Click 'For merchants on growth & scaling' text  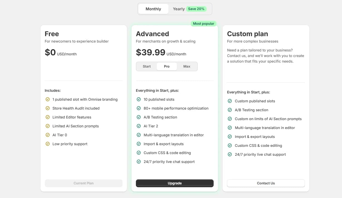pyautogui.click(x=166, y=41)
